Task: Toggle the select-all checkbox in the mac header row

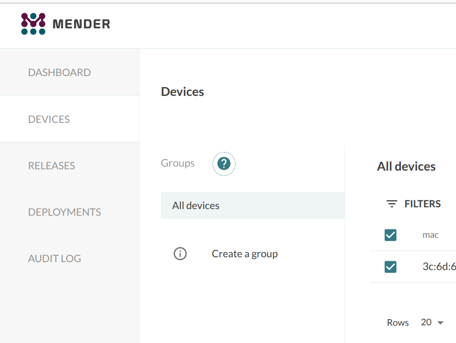Action: pyautogui.click(x=390, y=235)
